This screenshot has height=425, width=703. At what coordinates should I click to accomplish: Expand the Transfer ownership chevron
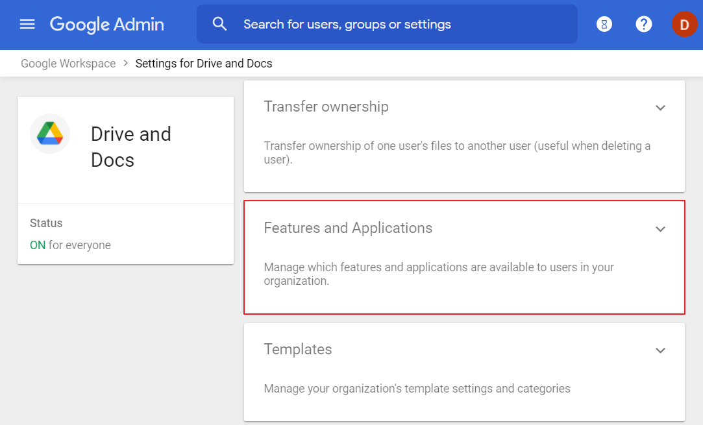660,108
